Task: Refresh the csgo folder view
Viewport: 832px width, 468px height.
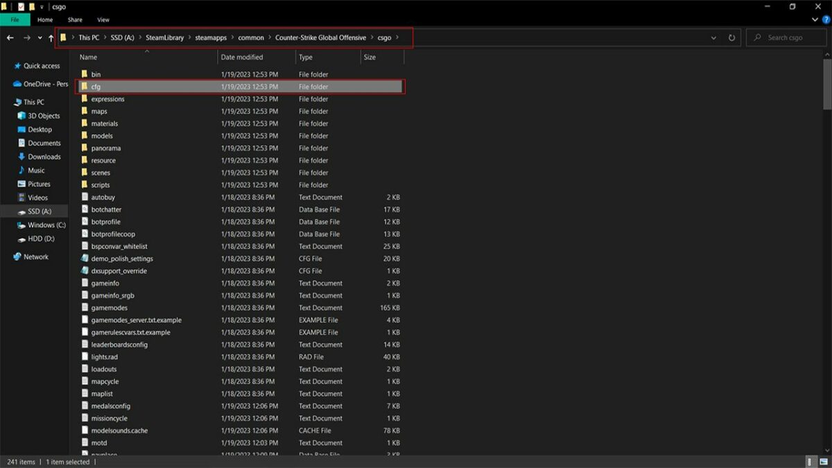Action: [731, 38]
